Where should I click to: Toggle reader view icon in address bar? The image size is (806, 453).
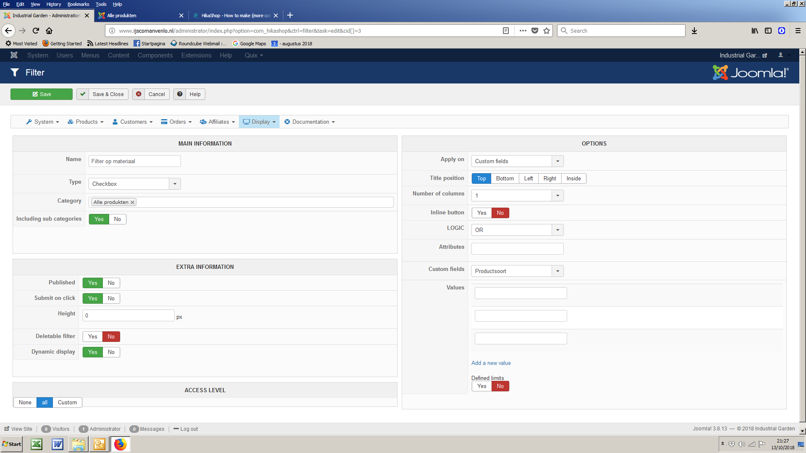(x=506, y=31)
